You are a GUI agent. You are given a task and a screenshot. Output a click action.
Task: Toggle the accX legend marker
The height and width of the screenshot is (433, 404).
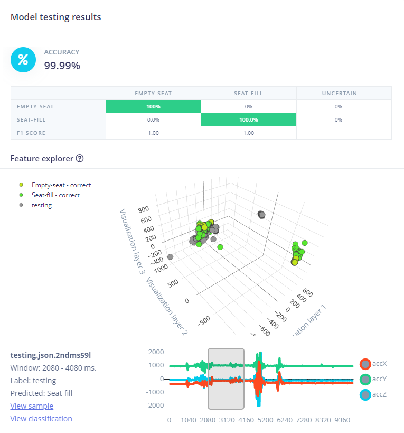point(365,364)
